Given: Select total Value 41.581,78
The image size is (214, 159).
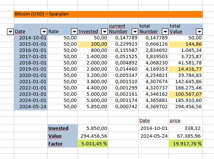Looking at the screenshot, I should coord(186,63).
